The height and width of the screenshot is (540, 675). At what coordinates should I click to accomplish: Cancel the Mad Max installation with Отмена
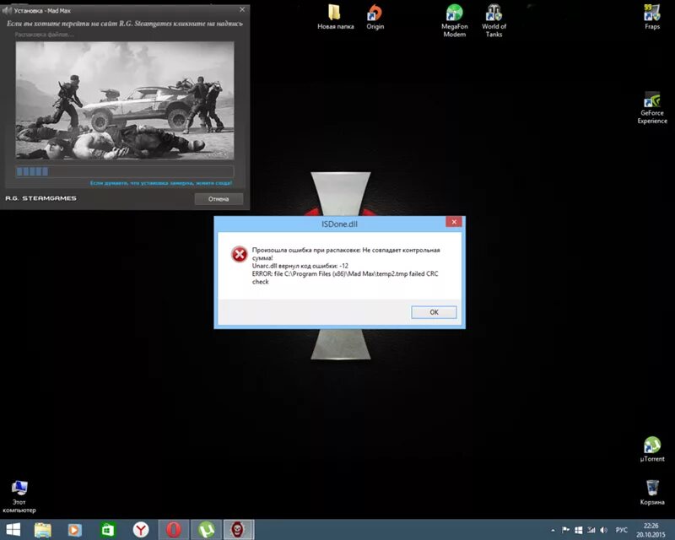[219, 199]
